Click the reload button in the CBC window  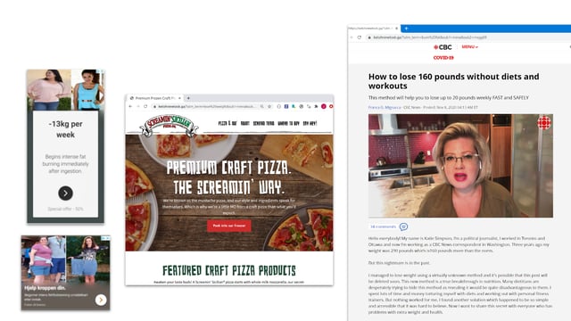click(360, 37)
